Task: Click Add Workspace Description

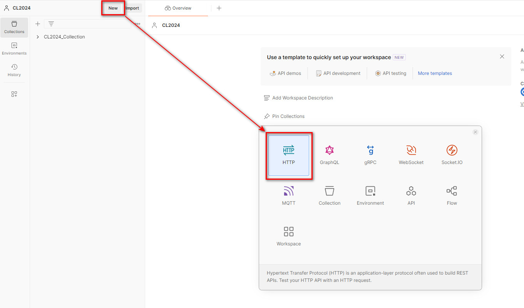Action: tap(298, 98)
